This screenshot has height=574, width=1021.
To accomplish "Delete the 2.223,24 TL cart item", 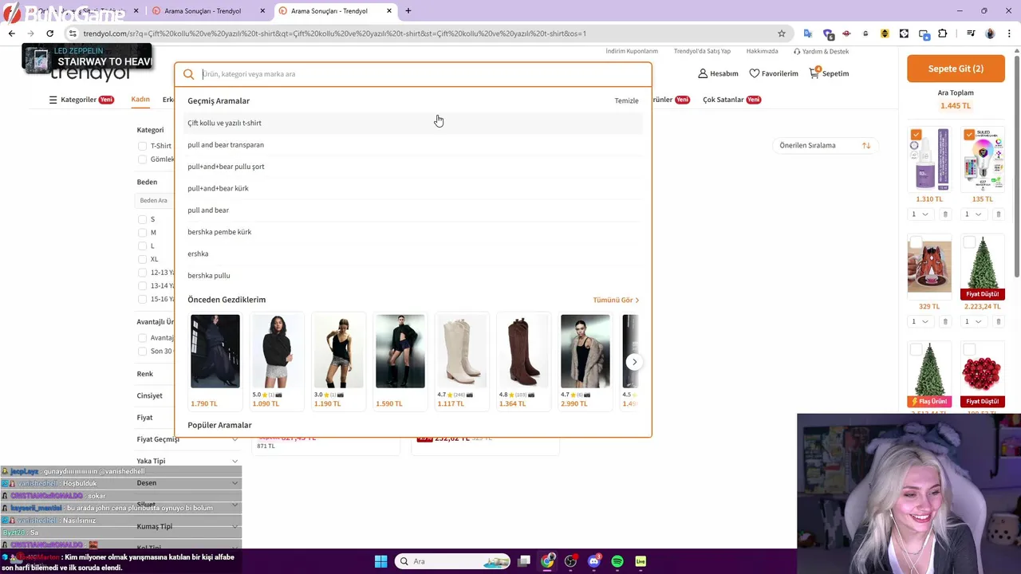I will pos(998,322).
